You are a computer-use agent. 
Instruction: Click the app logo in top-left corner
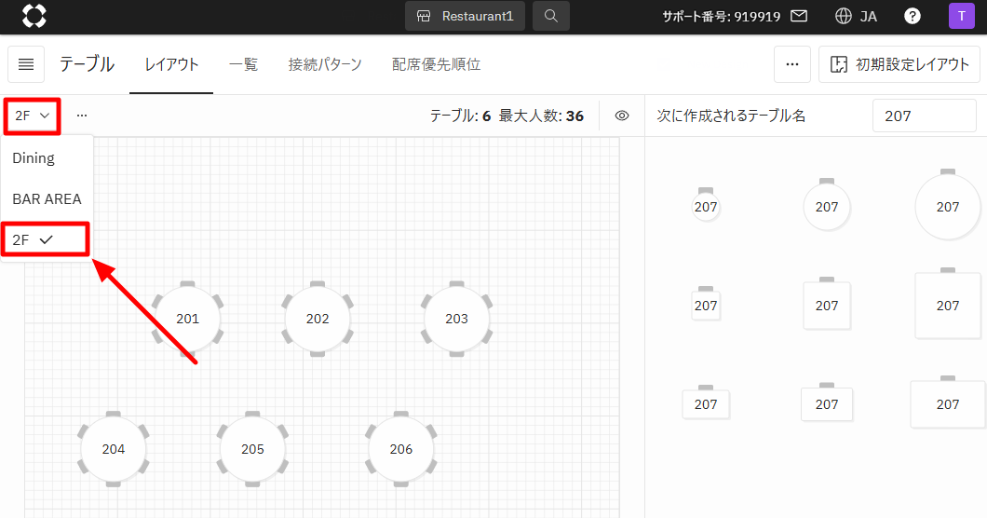(34, 16)
